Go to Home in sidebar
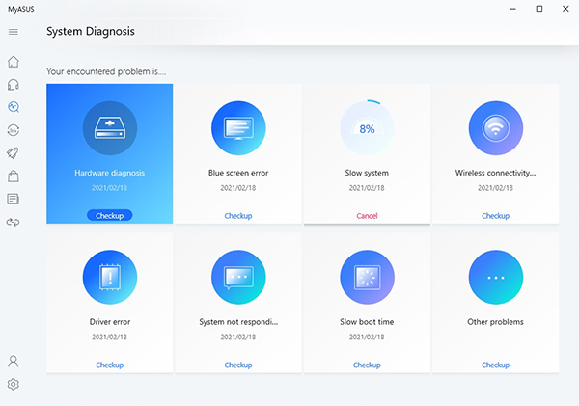579x406 pixels. (x=14, y=62)
